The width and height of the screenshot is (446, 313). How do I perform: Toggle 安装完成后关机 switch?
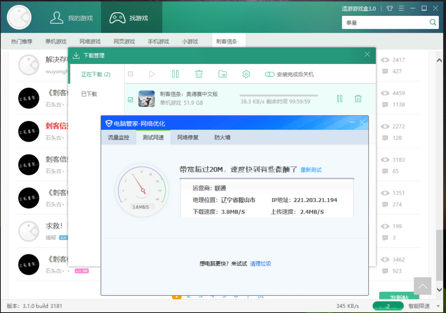pyautogui.click(x=270, y=74)
